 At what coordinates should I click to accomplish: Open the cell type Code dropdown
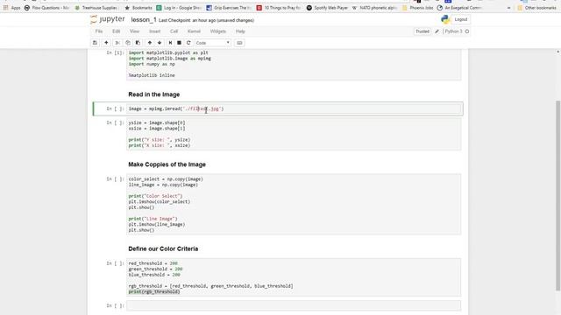pos(212,43)
